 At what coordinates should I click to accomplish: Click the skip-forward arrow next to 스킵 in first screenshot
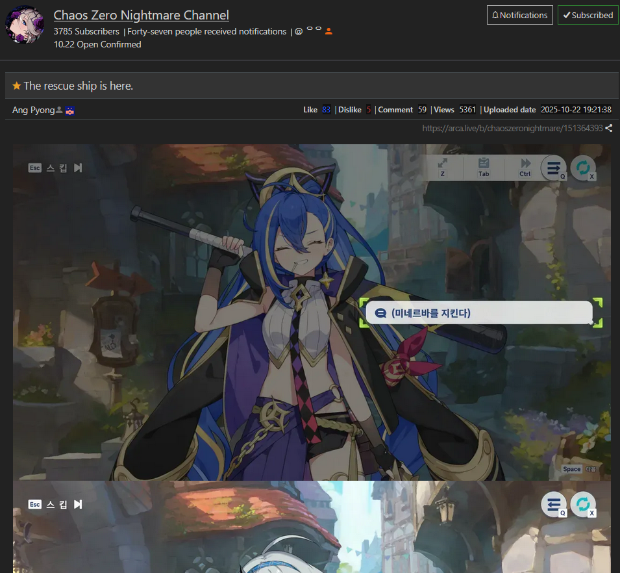click(78, 168)
